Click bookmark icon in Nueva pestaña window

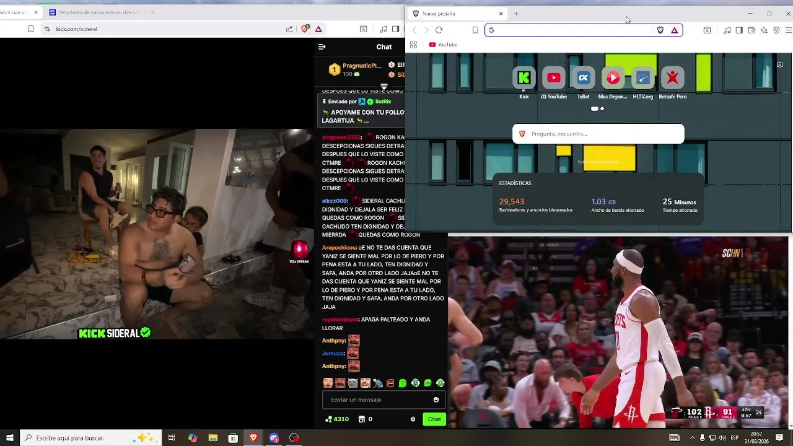pos(475,30)
